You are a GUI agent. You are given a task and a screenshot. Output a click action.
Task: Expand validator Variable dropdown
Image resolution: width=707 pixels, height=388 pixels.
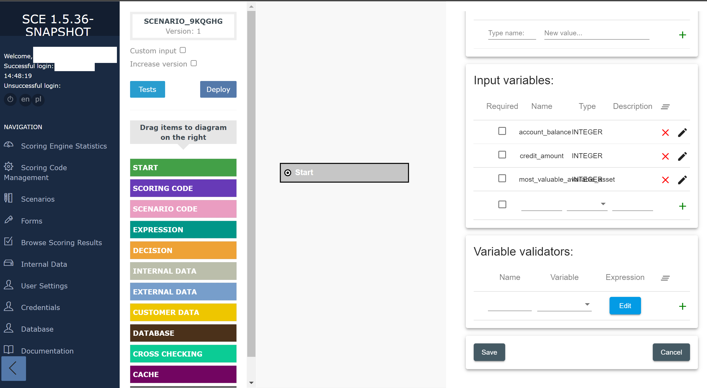(564, 304)
